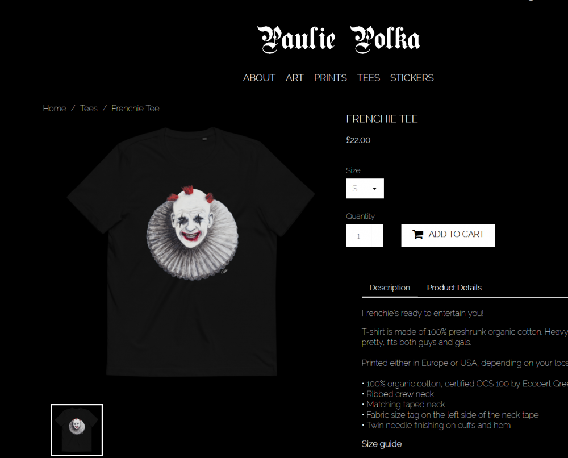Switch to the Product Details tab

[454, 288]
